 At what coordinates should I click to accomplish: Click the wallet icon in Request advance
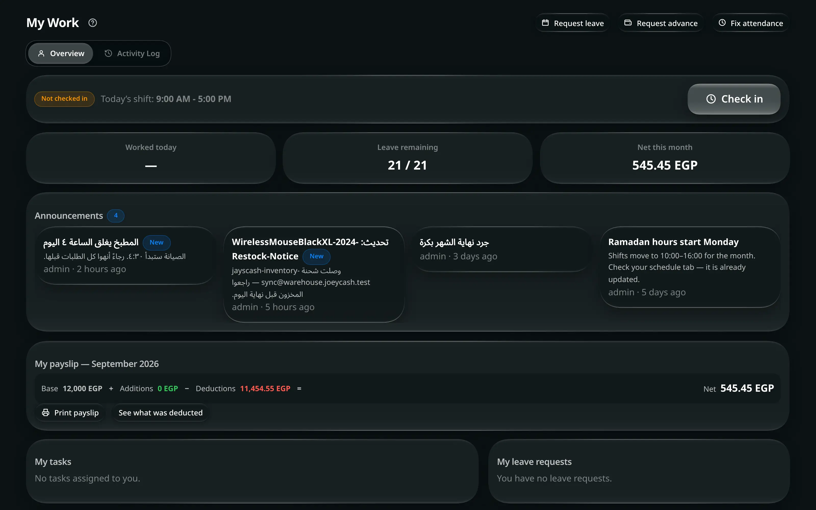tap(628, 23)
